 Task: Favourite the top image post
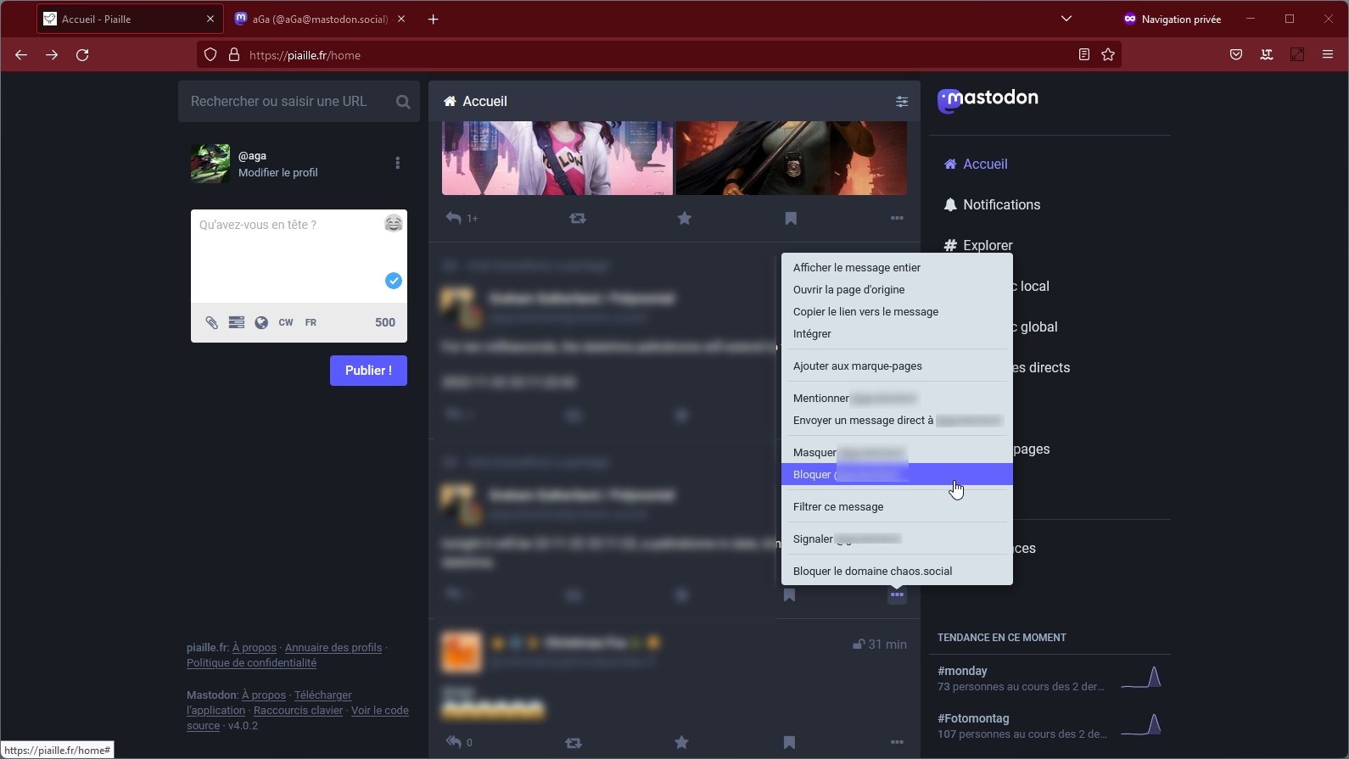tap(685, 218)
